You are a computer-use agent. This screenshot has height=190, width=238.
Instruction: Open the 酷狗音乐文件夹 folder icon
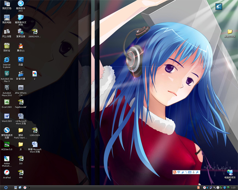pos(21,20)
